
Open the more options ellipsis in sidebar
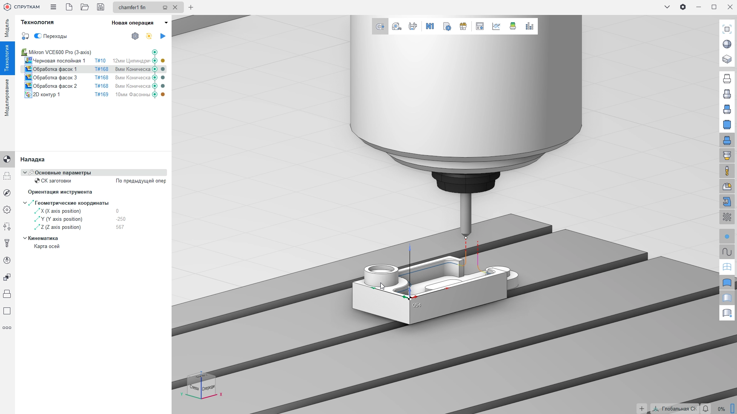7,328
